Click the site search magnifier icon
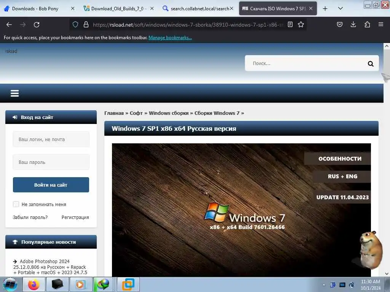Image resolution: width=390 pixels, height=292 pixels. [x=371, y=64]
